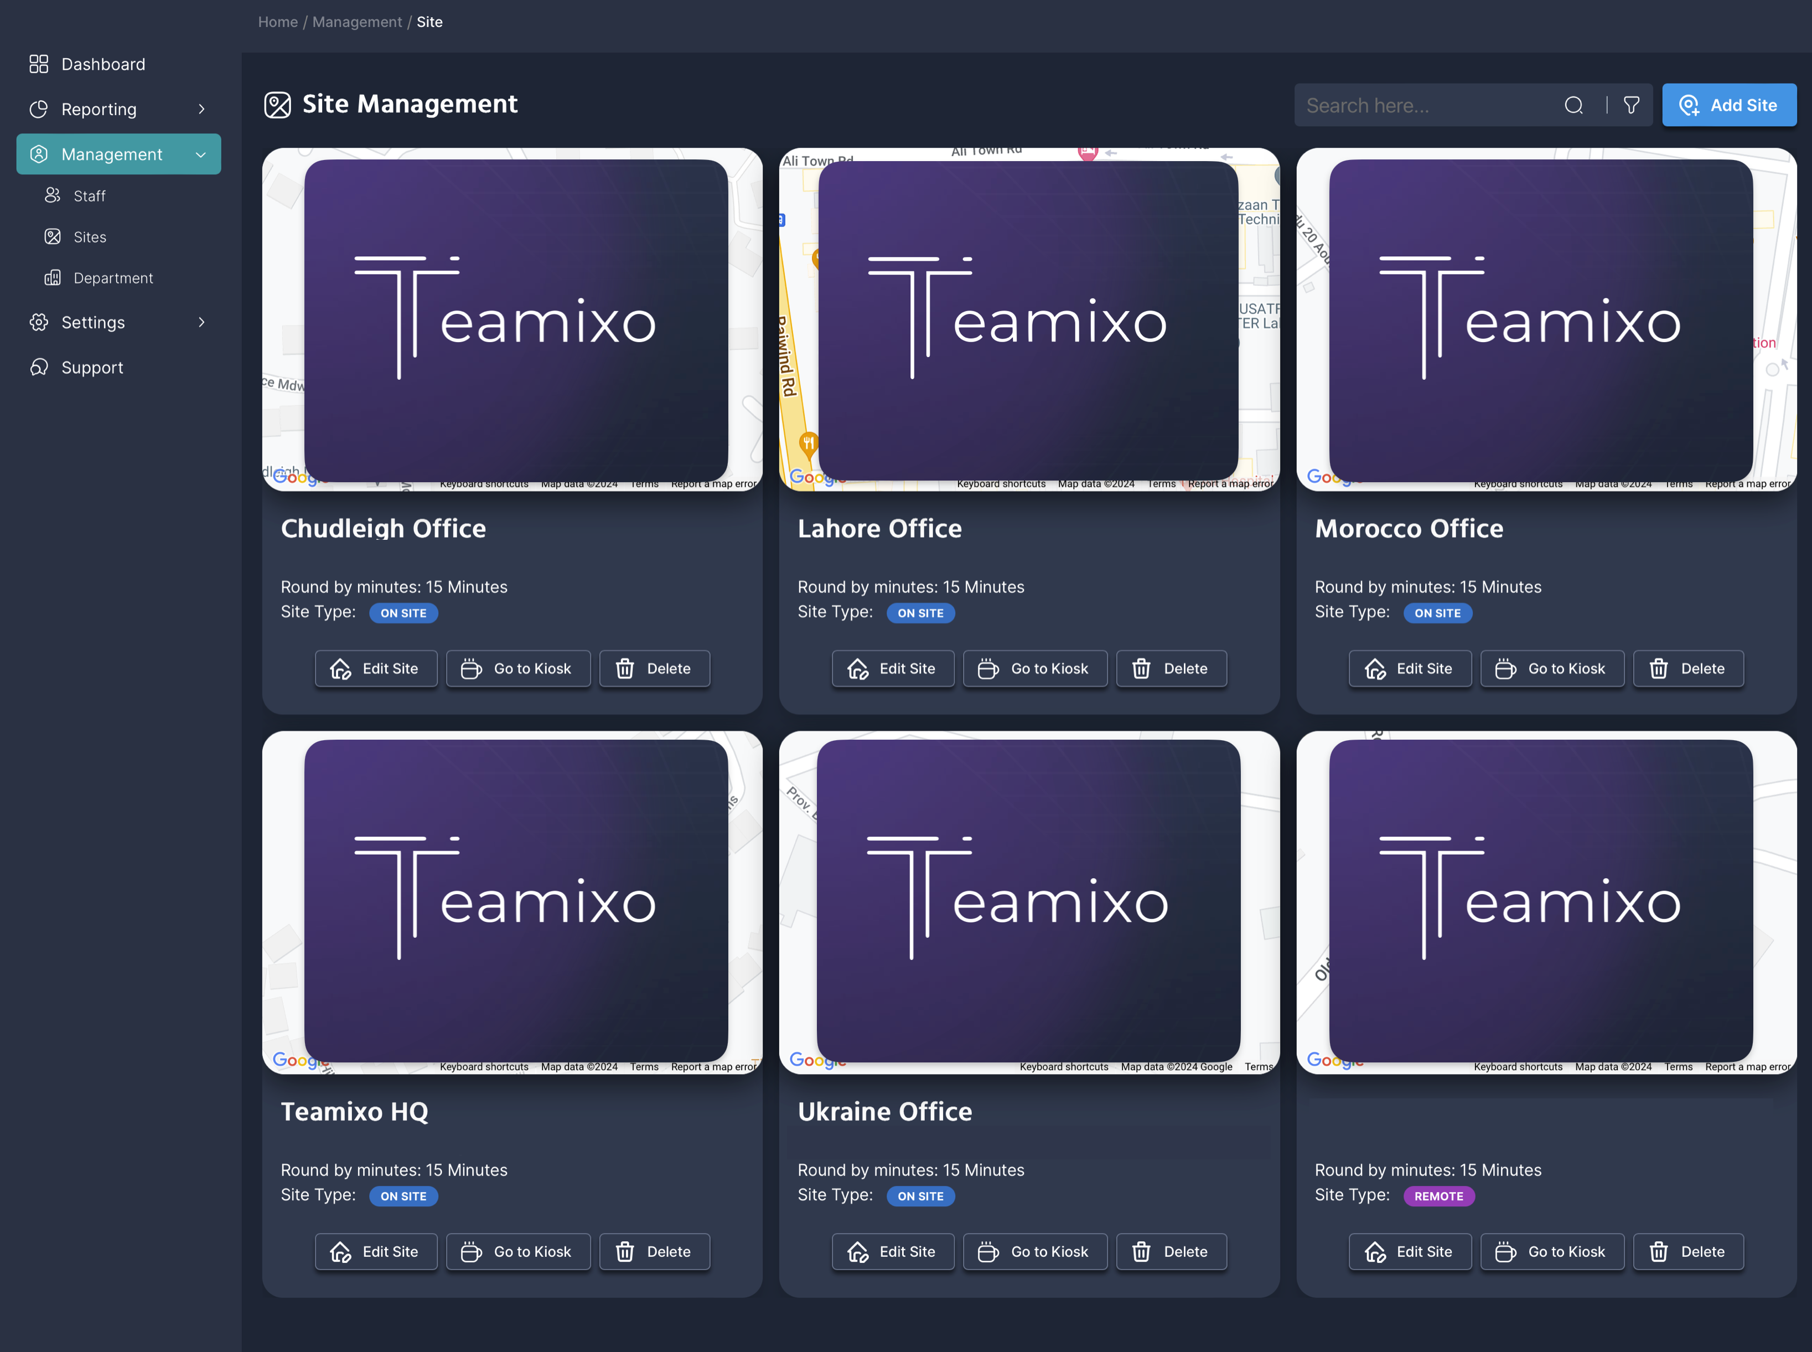
Task: Expand the Reporting submenu chevron
Action: (x=201, y=109)
